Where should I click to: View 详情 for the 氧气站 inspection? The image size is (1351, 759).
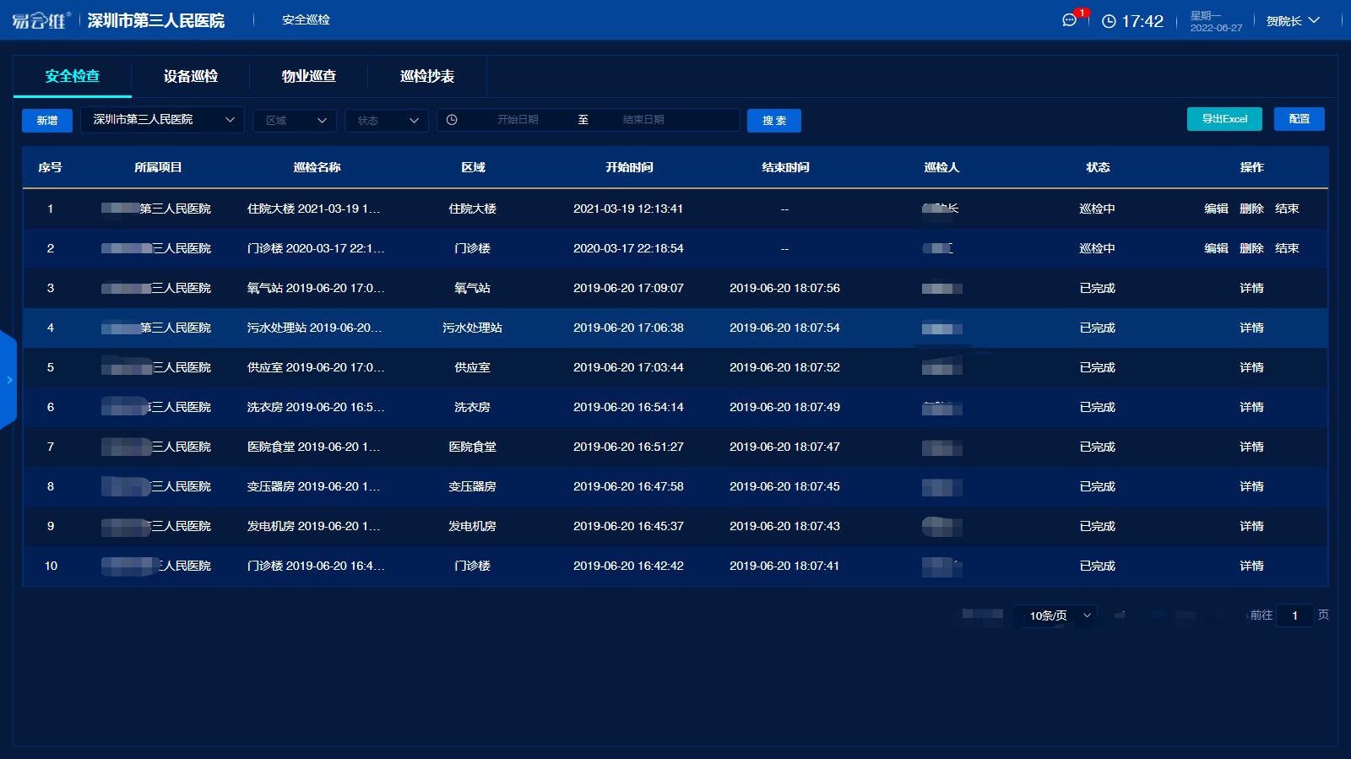pyautogui.click(x=1251, y=288)
